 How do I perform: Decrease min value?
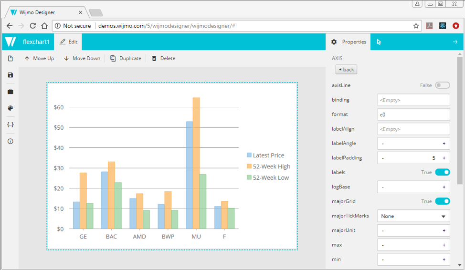pyautogui.click(x=383, y=260)
